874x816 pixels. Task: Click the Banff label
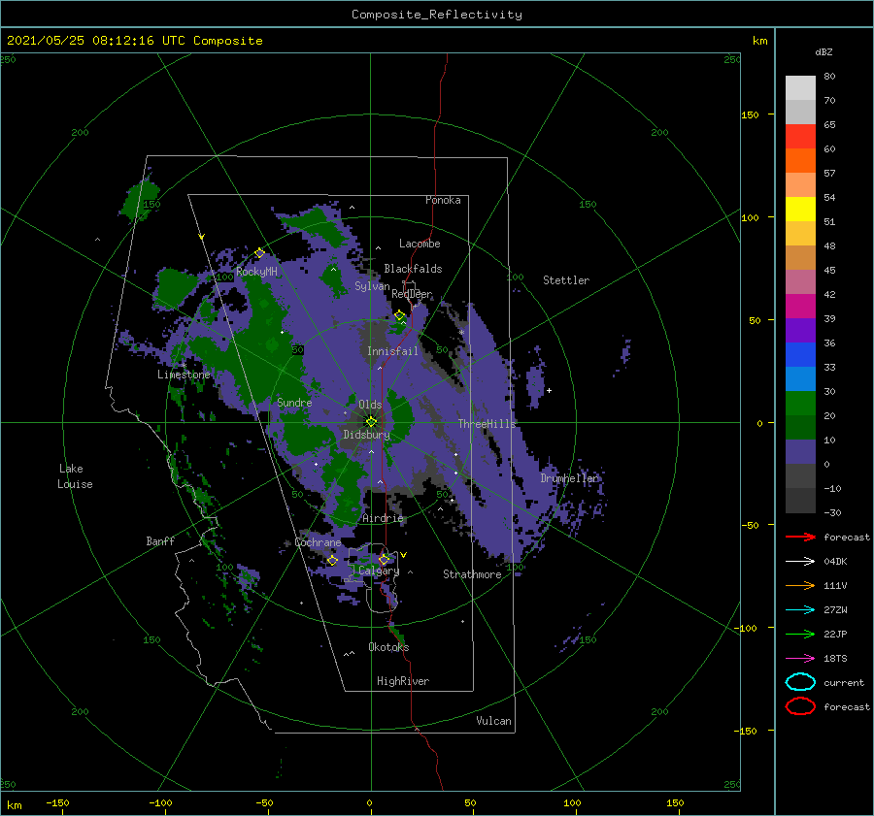coord(160,540)
